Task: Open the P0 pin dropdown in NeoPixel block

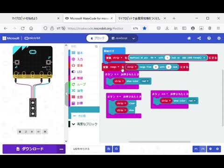Action: pyautogui.click(x=153, y=58)
